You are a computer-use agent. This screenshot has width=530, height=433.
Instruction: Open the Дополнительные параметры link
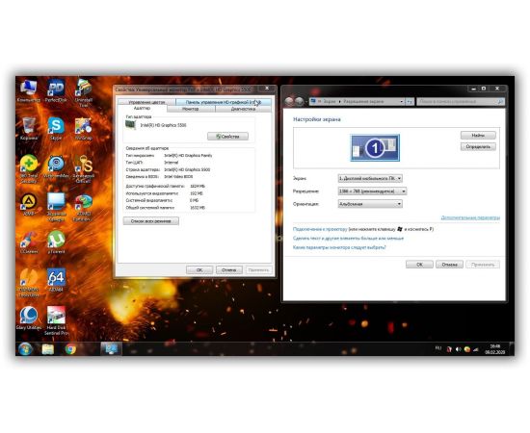[470, 217]
